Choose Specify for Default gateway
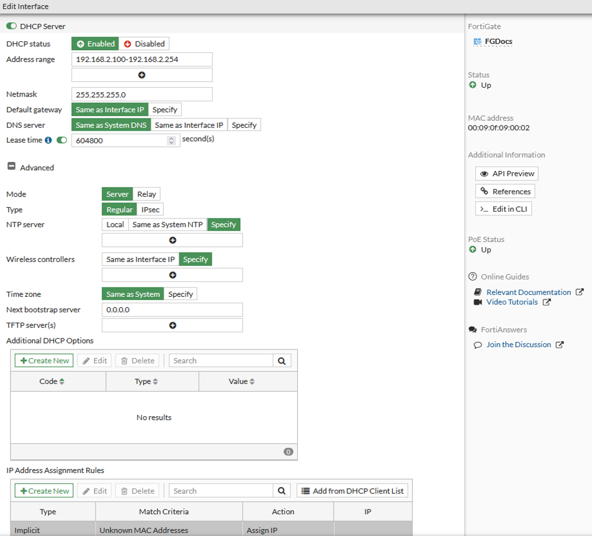Image resolution: width=592 pixels, height=536 pixels. coord(164,109)
